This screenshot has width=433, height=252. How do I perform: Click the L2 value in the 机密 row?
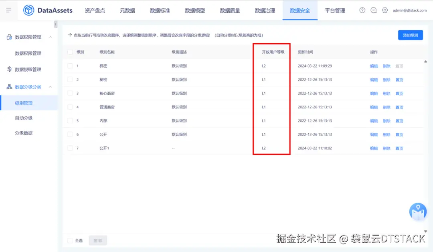coord(264,66)
